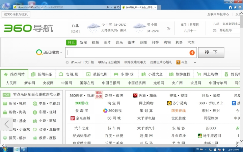Click 切换 to change city
The height and width of the screenshot is (152, 243).
click(75, 31)
